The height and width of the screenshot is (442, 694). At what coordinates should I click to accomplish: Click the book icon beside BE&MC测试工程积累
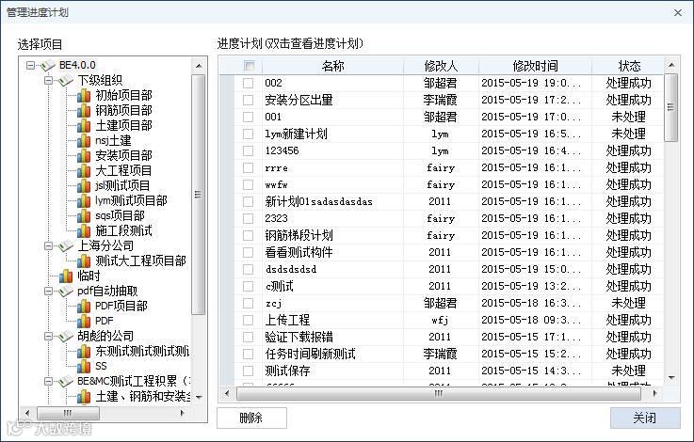[x=66, y=381]
